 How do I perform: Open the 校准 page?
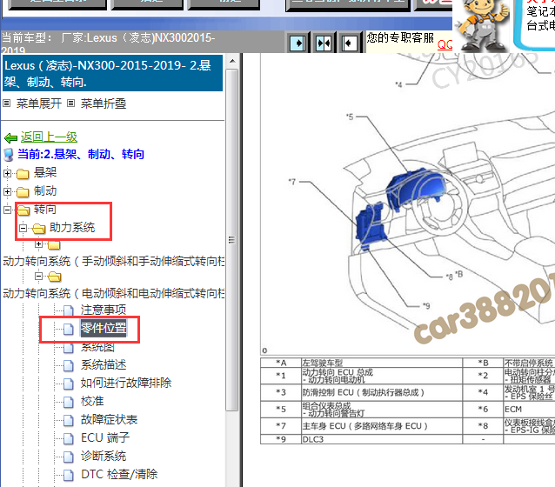pos(92,402)
